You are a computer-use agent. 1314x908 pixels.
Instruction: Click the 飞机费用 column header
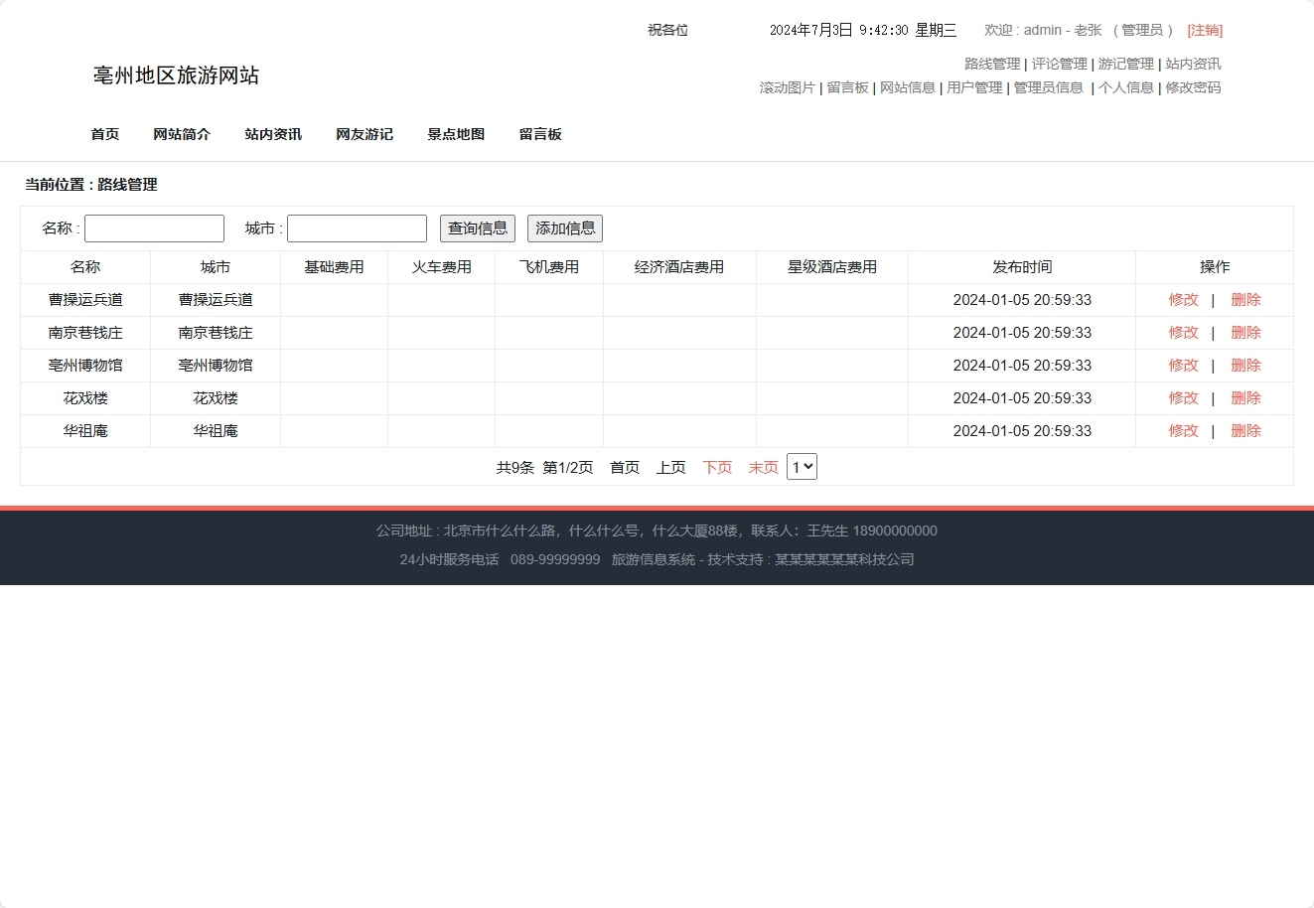tap(549, 267)
